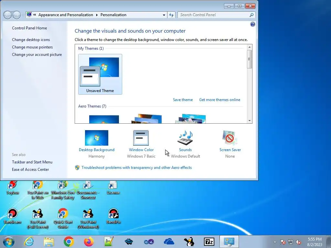The height and width of the screenshot is (248, 331).
Task: Click Change mouse pointers link
Action: (32, 47)
